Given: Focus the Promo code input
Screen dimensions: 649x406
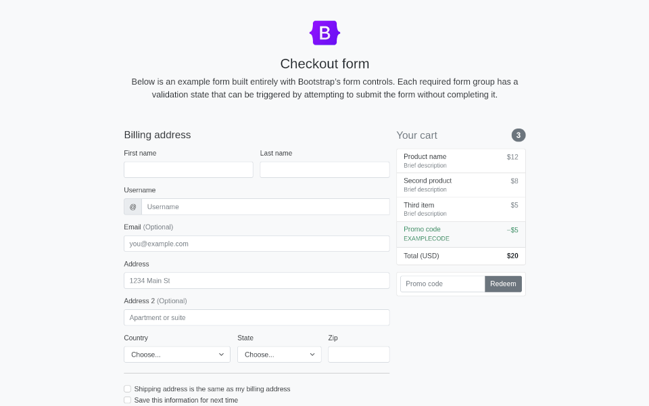Looking at the screenshot, I should (x=442, y=284).
